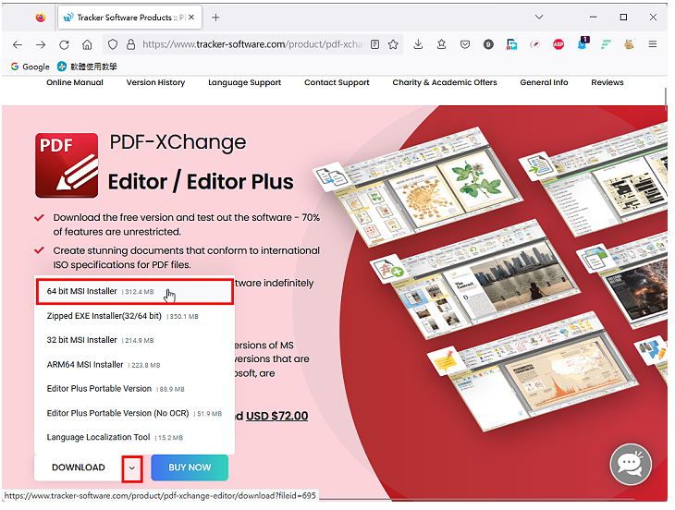Image resolution: width=675 pixels, height=510 pixels.
Task: Open Google bookmark in bookmarks bar
Action: click(x=31, y=67)
